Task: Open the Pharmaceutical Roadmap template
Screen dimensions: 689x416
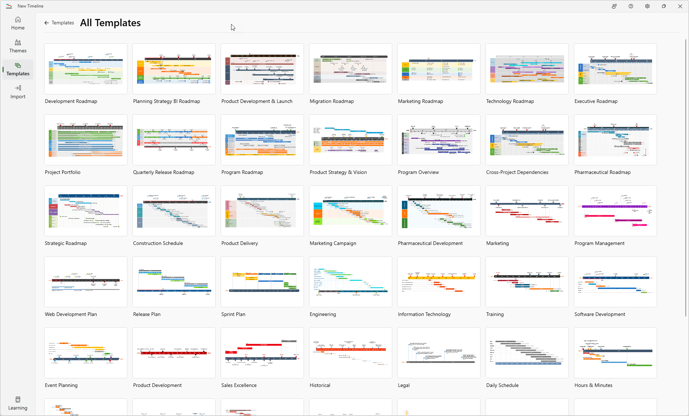Action: 615,140
